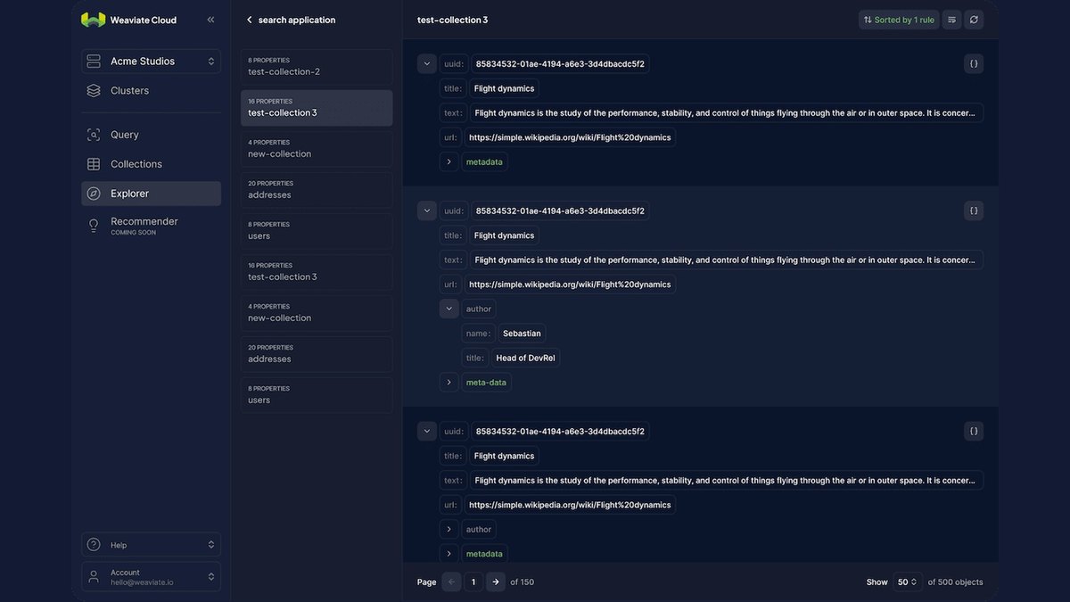Click the refresh icon in top toolbar
Viewport: 1070px width, 602px height.
coord(974,20)
